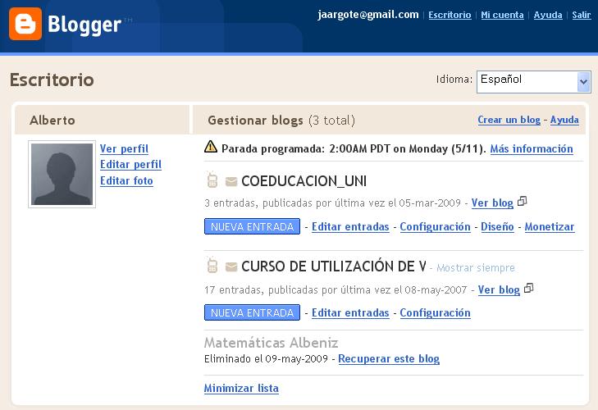
Task: Click envelope icon beside CURSO DE UTILIZACIÓN
Action: [231, 267]
